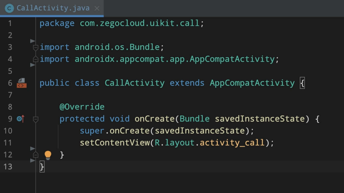
Task: Close the CallActivity.java tab with its X
Action: pyautogui.click(x=97, y=8)
